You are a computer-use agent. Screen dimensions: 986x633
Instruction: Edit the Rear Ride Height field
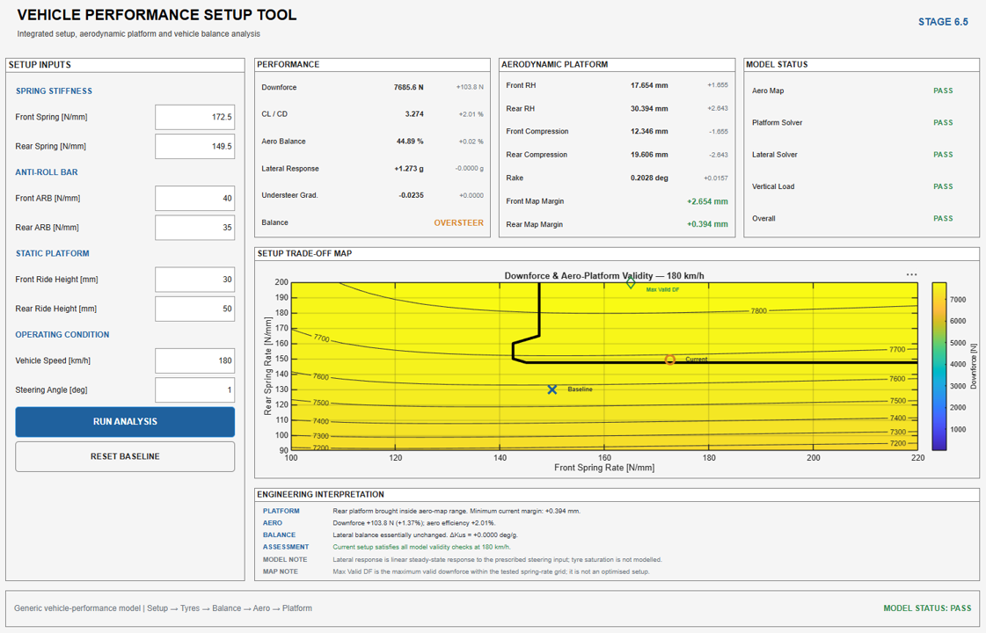[x=195, y=309]
